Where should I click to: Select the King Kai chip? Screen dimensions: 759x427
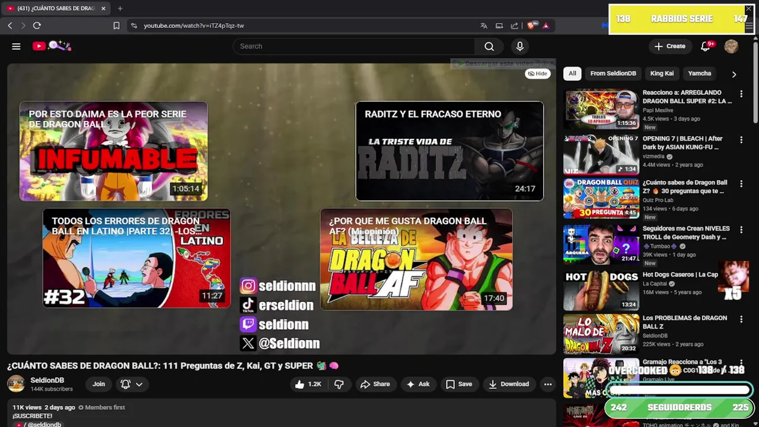click(662, 74)
